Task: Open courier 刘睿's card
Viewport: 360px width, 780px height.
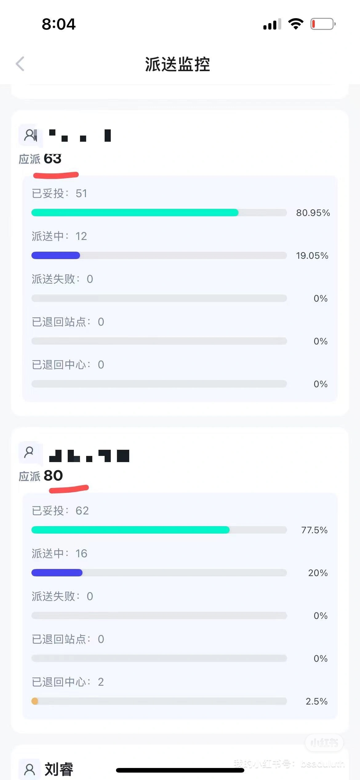Action: 180,763
